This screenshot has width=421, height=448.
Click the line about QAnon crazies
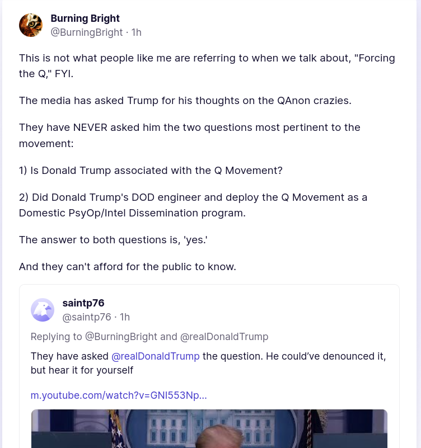pyautogui.click(x=185, y=101)
